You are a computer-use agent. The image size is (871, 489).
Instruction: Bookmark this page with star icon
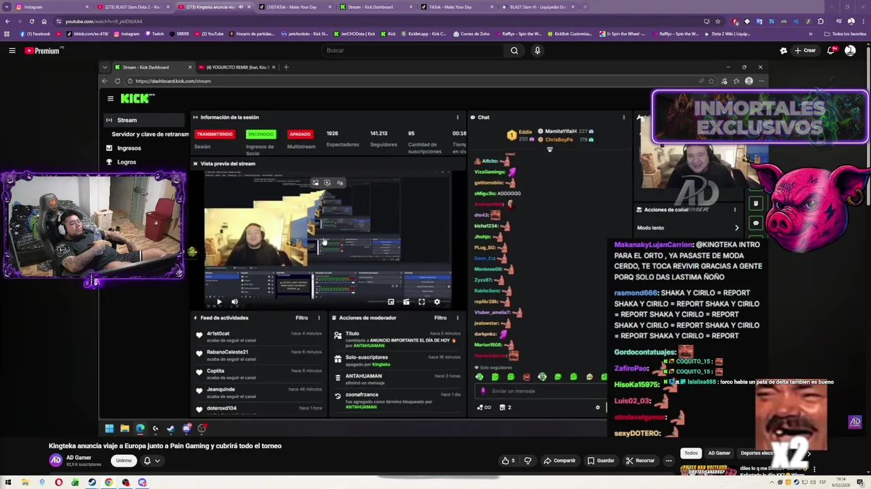(x=717, y=21)
